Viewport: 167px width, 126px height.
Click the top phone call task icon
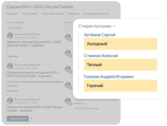[x=71, y=40]
